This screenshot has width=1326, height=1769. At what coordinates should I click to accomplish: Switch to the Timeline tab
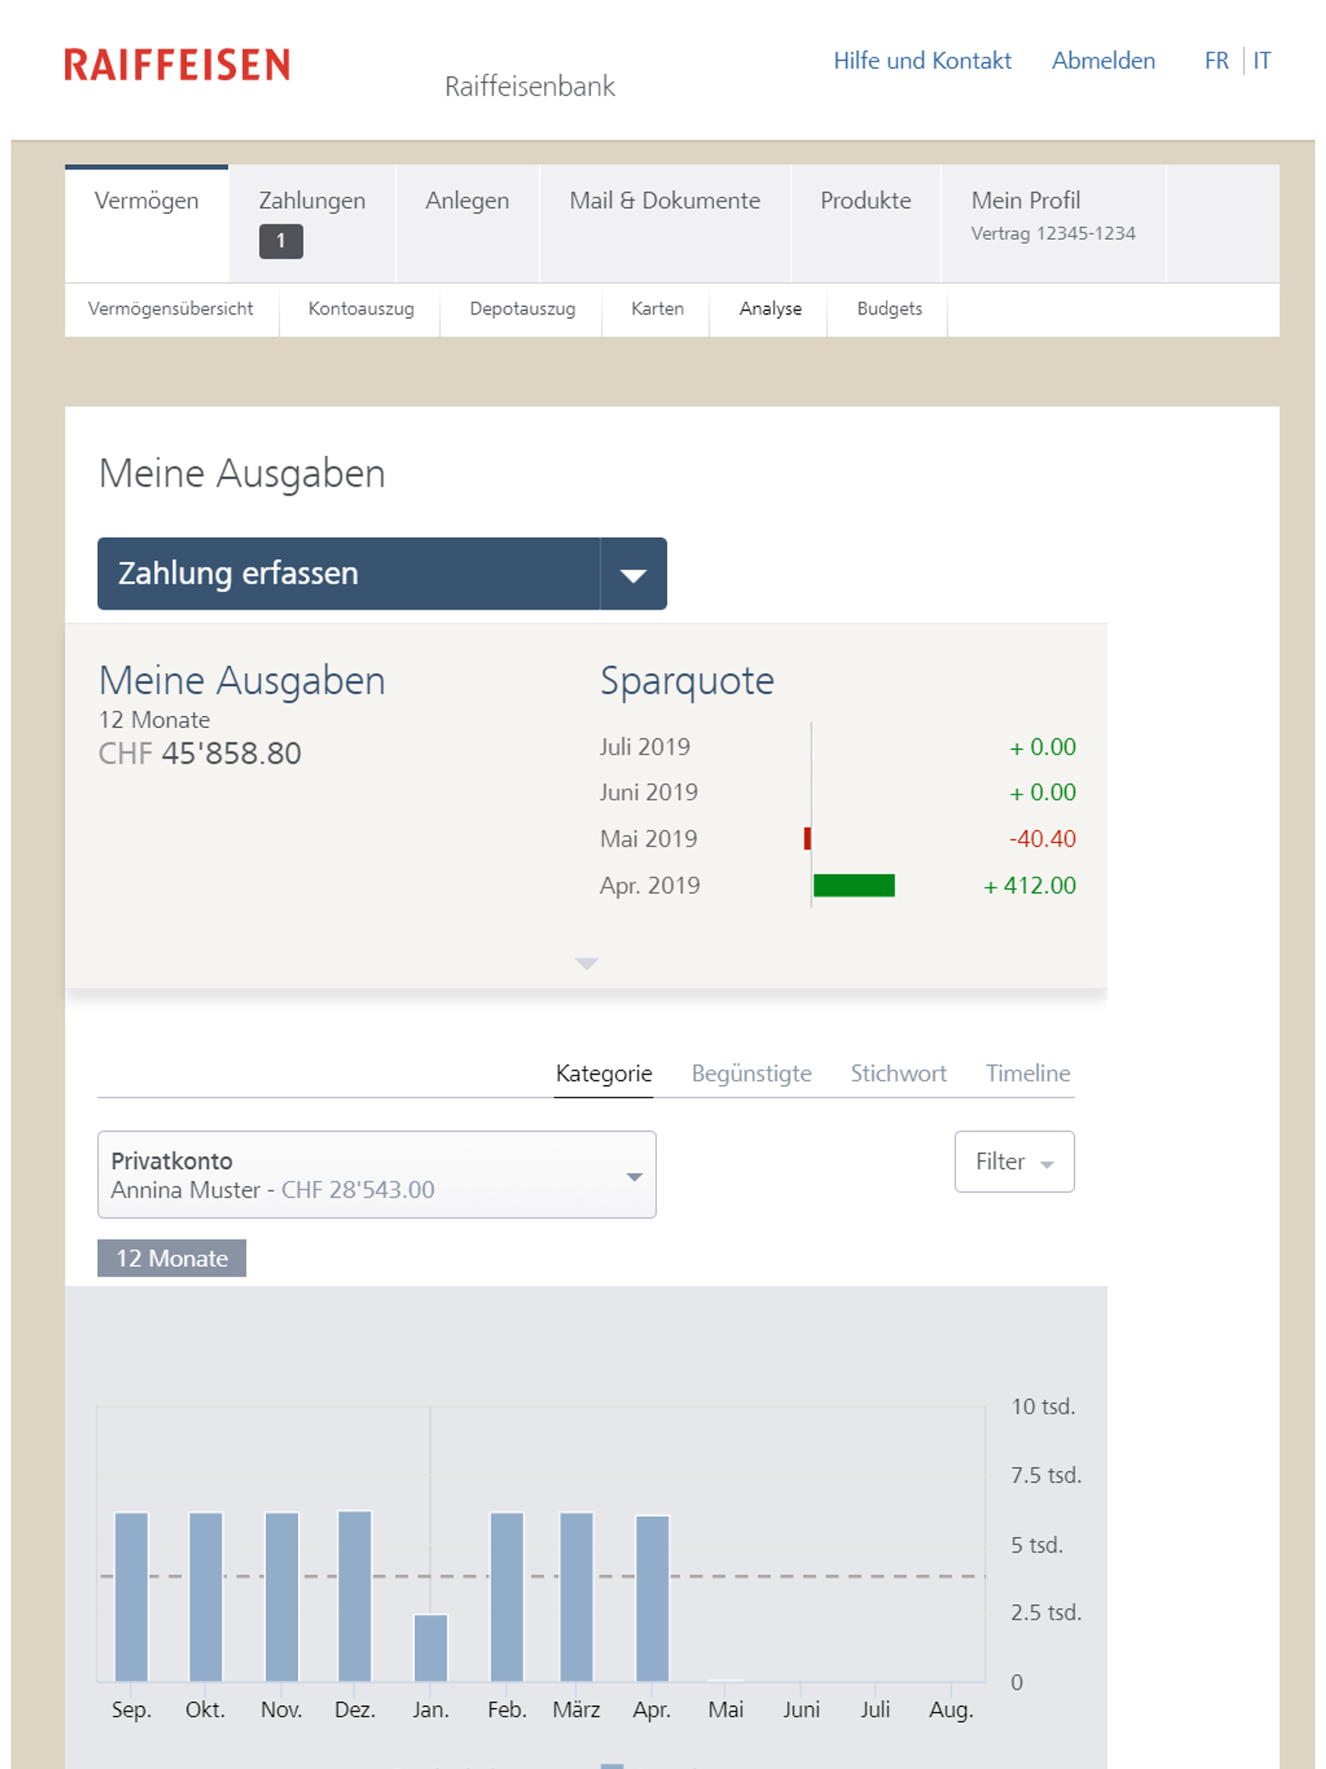(1027, 1073)
